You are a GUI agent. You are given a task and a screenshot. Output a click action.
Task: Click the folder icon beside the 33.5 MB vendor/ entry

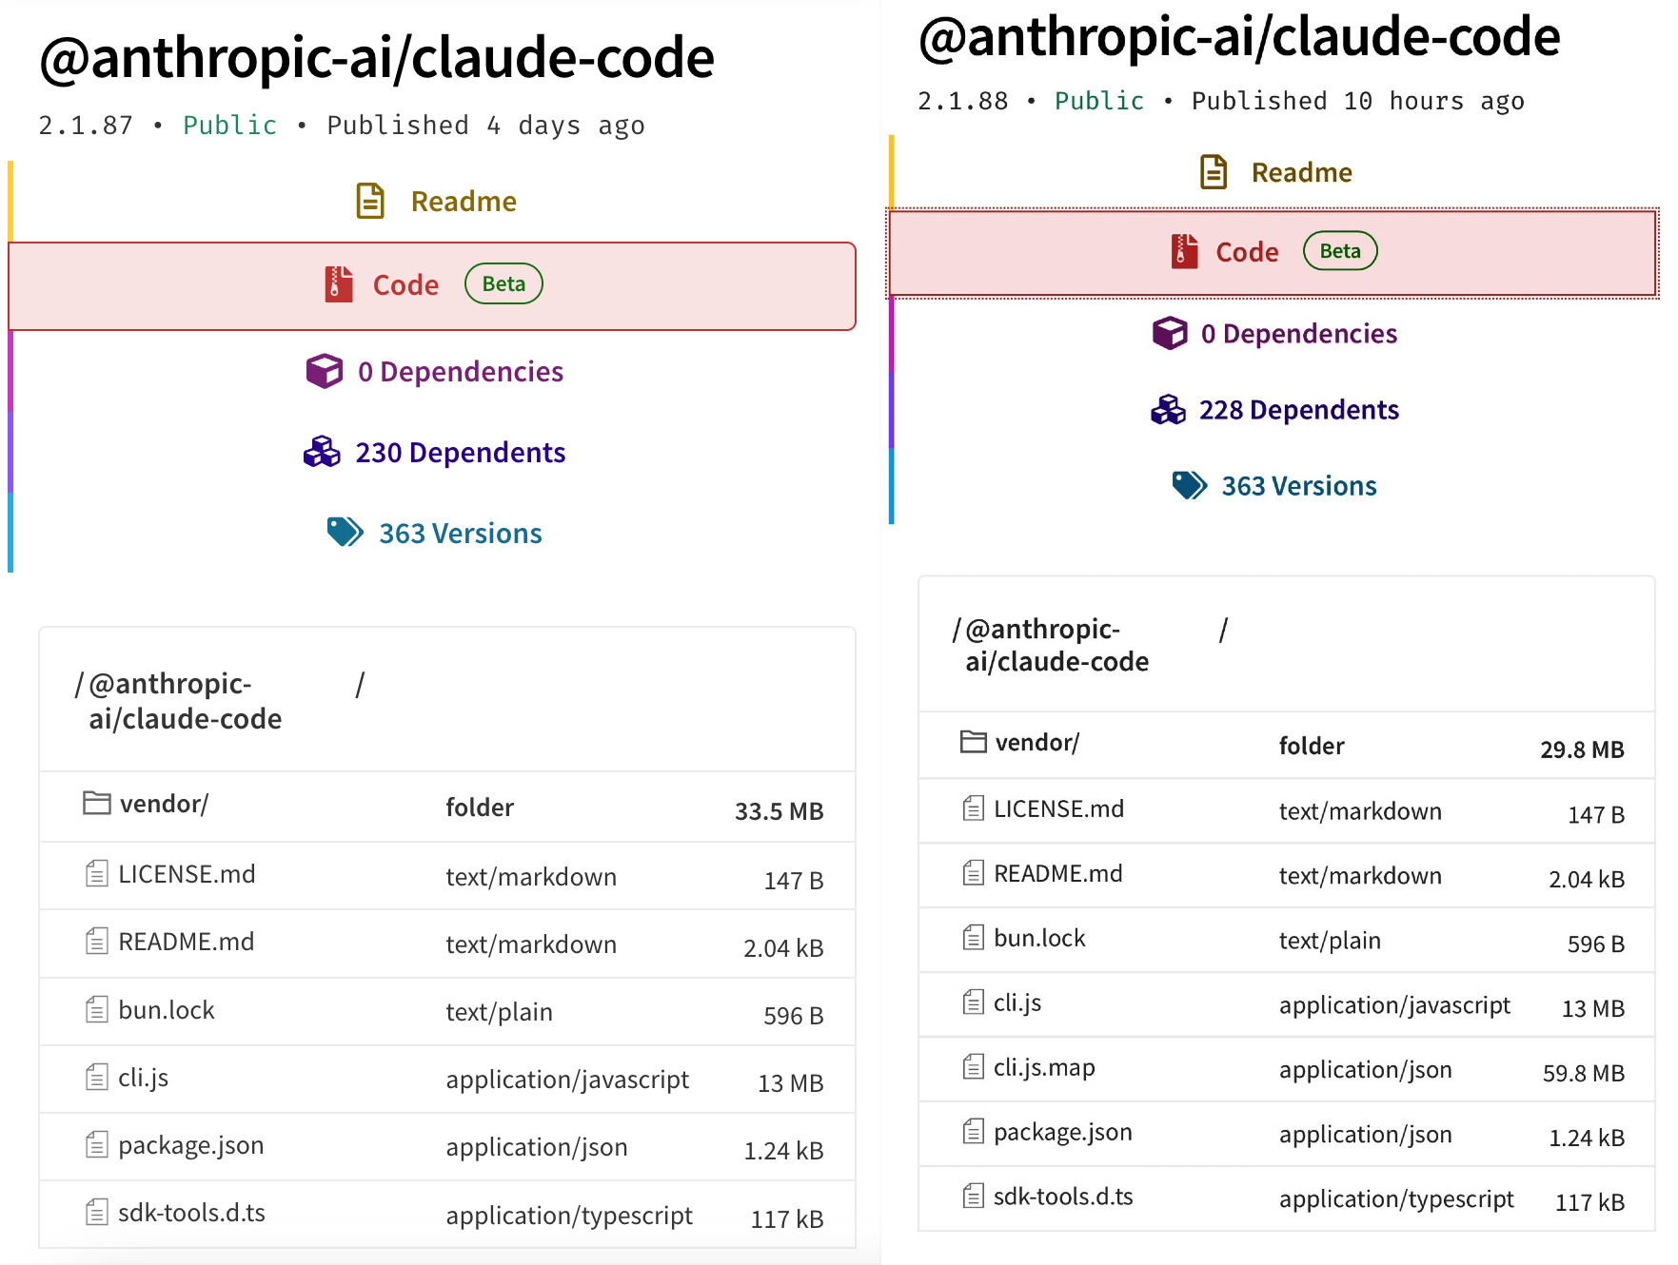(x=96, y=804)
